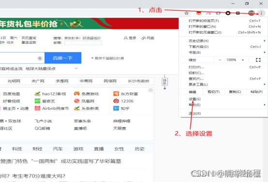
Task: Click the 免费游戏 gamepad icon
Action: 77,93
